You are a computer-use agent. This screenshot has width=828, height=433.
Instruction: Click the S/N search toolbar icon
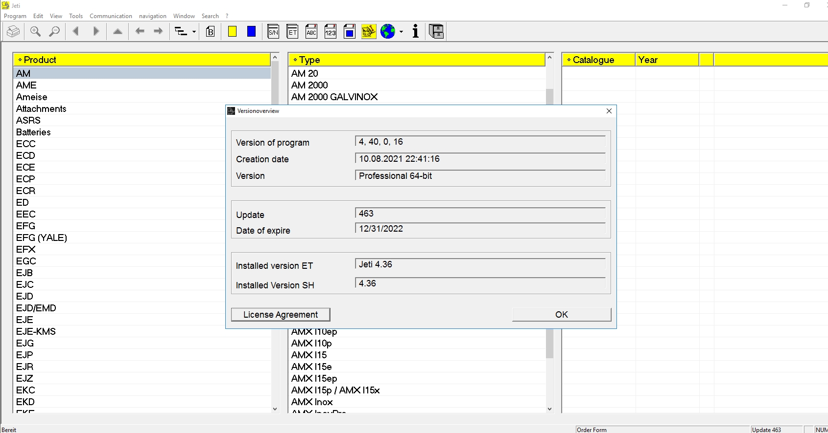click(x=273, y=32)
